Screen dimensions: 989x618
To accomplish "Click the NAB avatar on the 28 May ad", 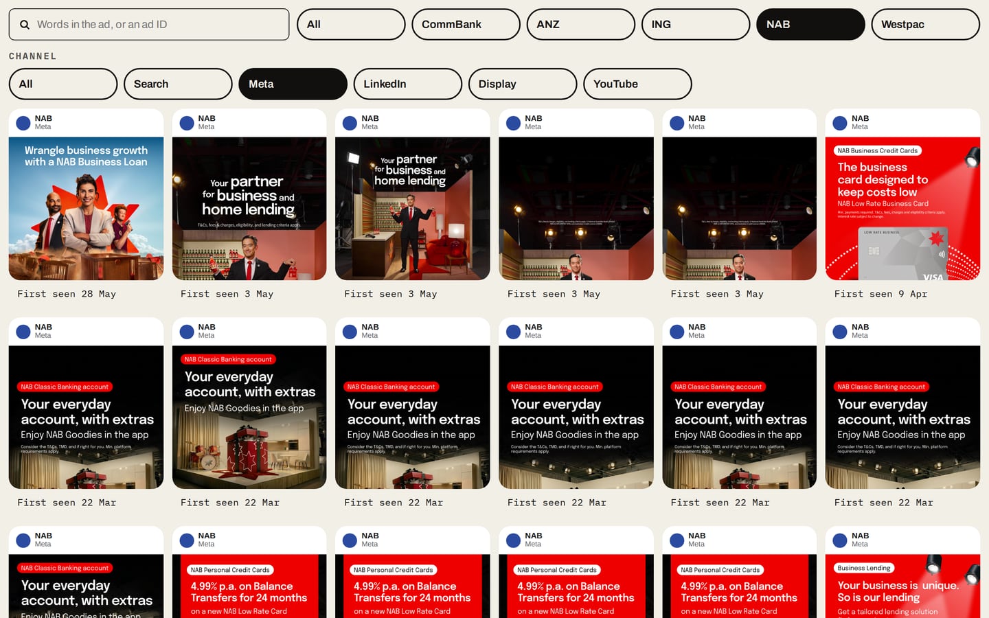I will coord(23,123).
